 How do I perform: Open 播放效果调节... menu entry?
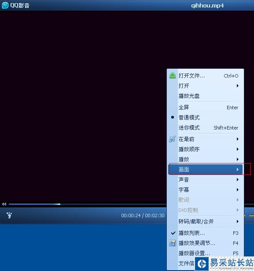pyautogui.click(x=205, y=243)
